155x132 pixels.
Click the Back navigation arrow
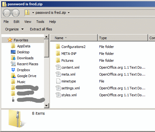point(7,13)
